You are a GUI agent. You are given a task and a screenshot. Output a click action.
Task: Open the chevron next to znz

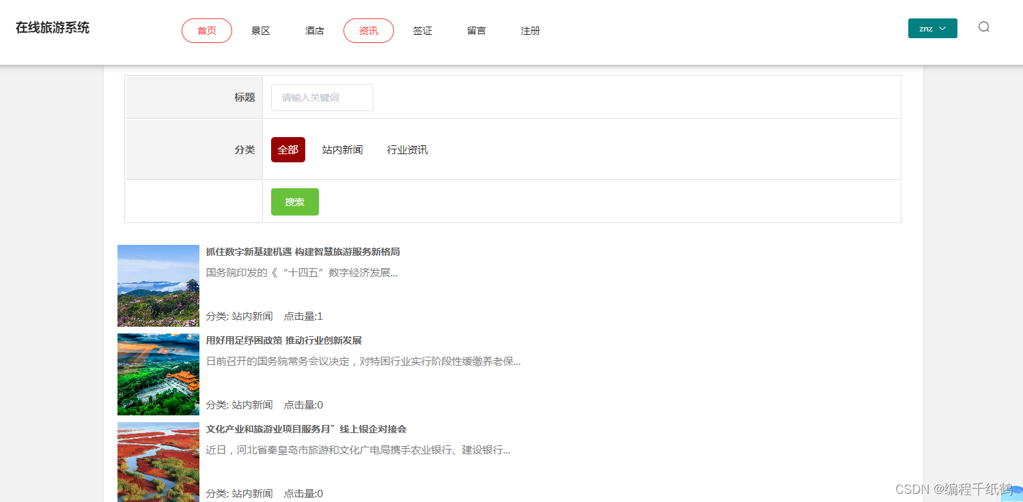point(942,29)
